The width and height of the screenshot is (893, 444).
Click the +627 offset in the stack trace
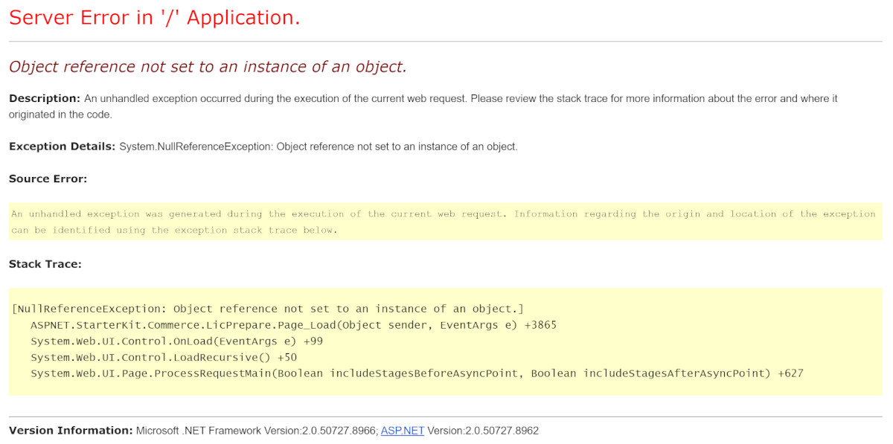click(790, 373)
